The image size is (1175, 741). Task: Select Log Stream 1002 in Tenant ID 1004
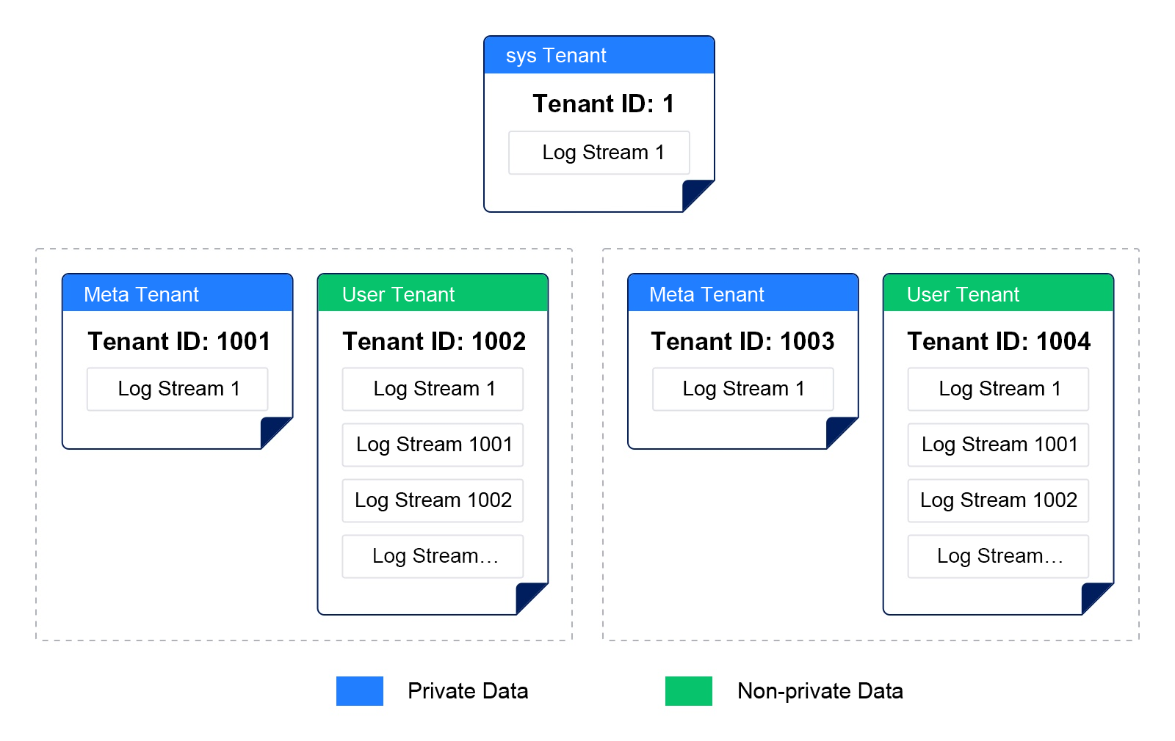pos(999,500)
